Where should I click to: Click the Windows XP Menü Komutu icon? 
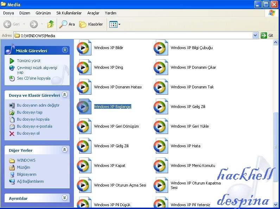pyautogui.click(x=161, y=166)
